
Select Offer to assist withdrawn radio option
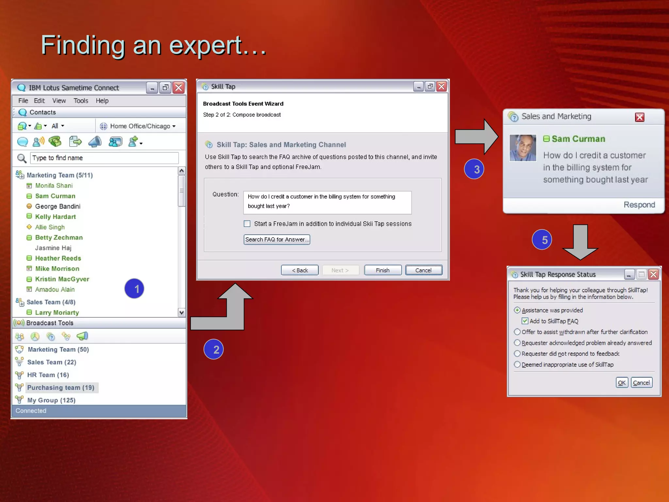point(517,332)
